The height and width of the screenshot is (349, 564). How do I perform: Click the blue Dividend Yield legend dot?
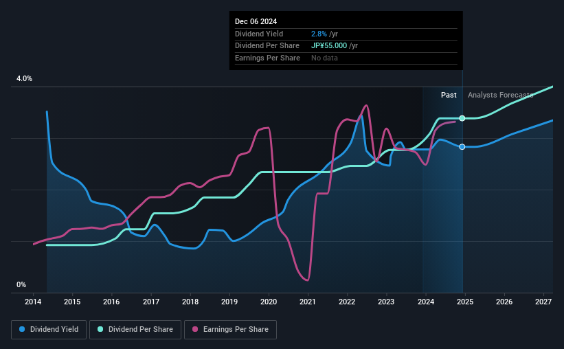click(22, 329)
